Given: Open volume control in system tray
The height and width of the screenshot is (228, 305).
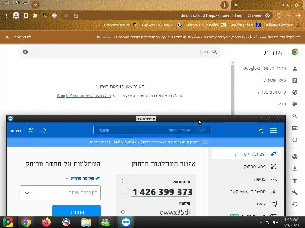Looking at the screenshot, I should point(276,222).
